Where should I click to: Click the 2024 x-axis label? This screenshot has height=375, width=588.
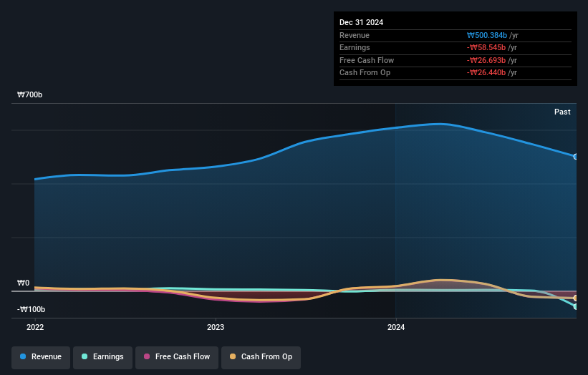tap(396, 327)
